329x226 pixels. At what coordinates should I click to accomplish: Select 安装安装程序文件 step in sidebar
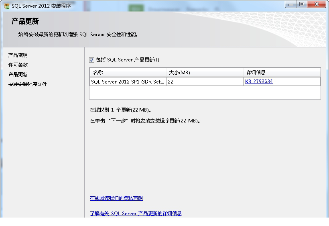28,84
